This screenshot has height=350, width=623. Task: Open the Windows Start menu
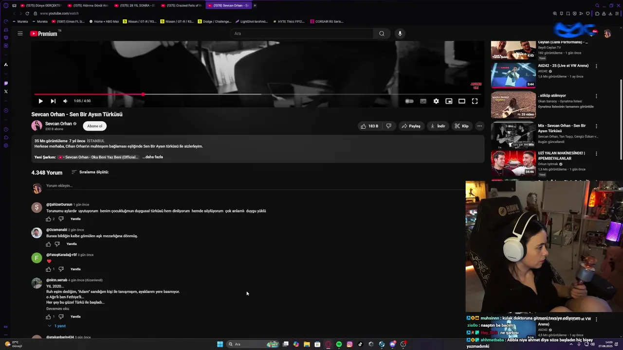[220, 344]
